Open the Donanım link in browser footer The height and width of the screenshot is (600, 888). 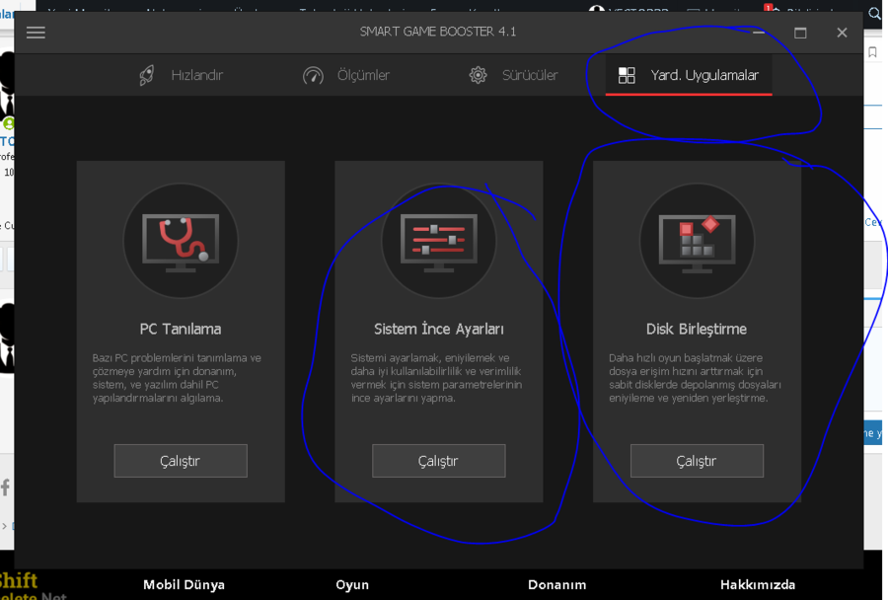[557, 584]
